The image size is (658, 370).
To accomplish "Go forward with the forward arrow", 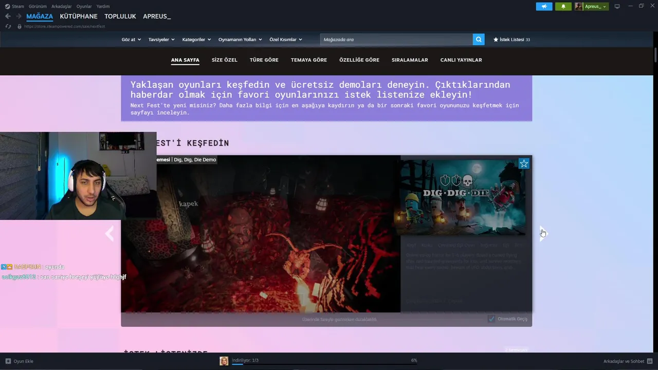I will tap(19, 16).
